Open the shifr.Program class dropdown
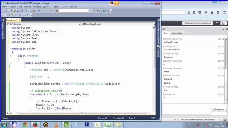 pyautogui.click(x=43, y=24)
